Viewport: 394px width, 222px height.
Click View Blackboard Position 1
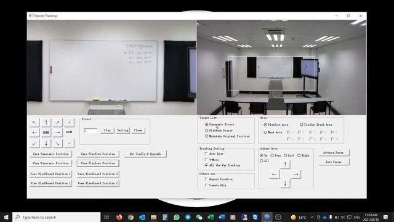tap(50, 183)
